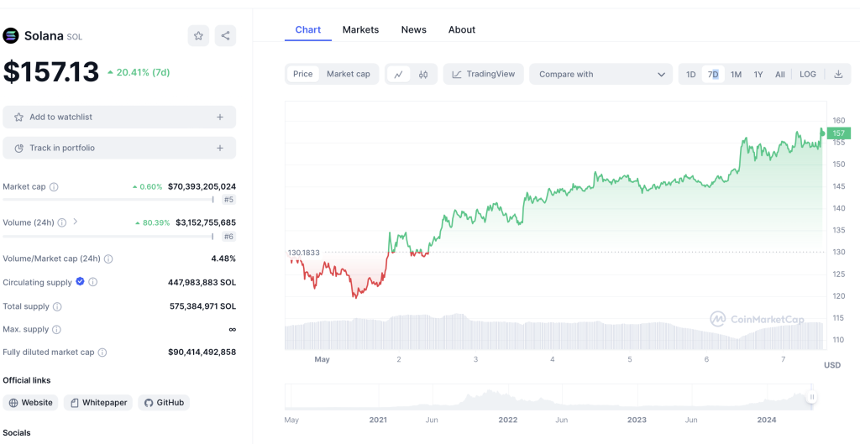Add Solana to watchlist

[119, 117]
